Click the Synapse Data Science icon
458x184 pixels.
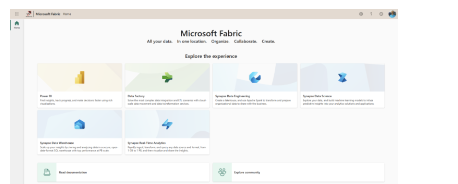tap(342, 77)
